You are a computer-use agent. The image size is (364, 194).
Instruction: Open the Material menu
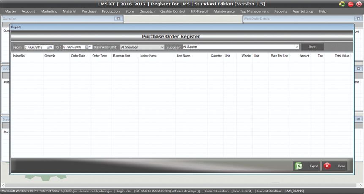click(x=69, y=11)
